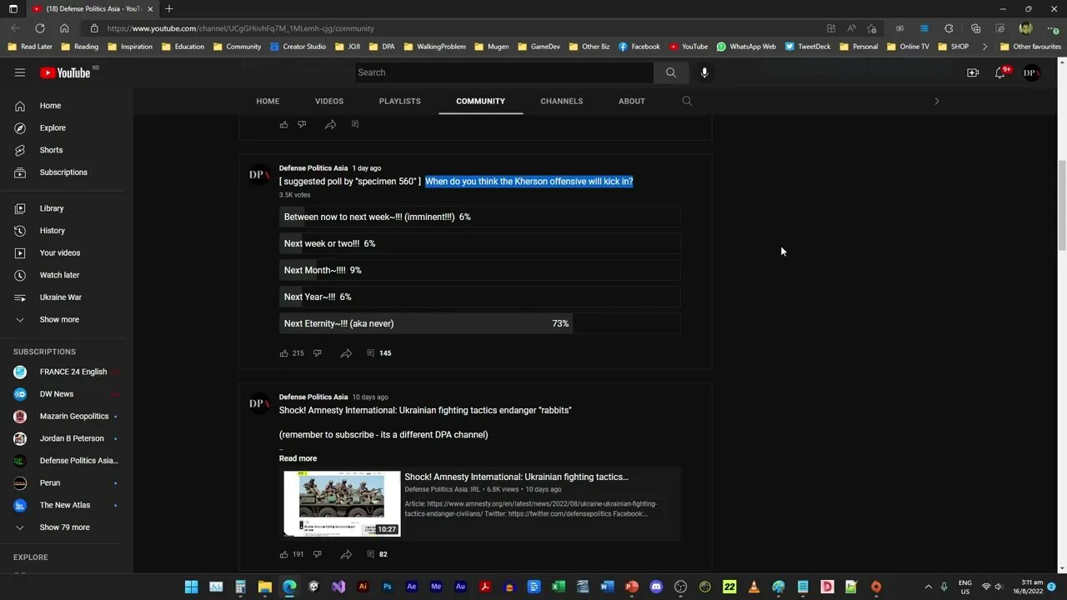The width and height of the screenshot is (1067, 600).
Task: Open Defense Politics Asia author link on poll
Action: (x=313, y=168)
